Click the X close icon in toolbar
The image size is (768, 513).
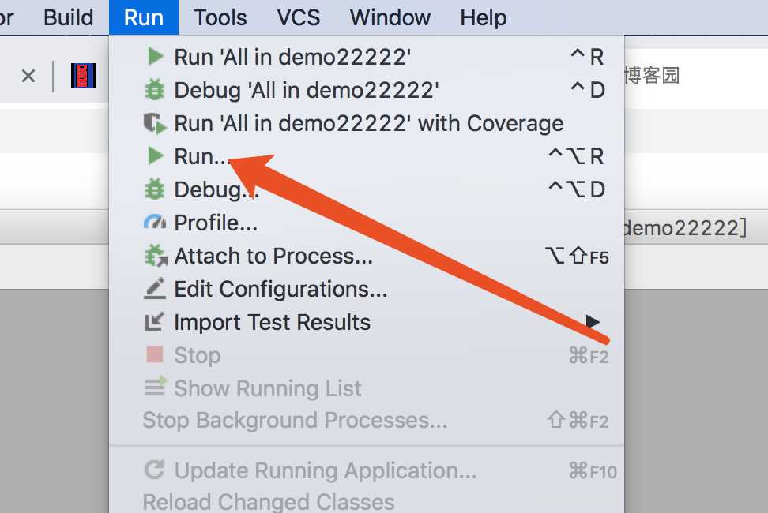(x=28, y=76)
